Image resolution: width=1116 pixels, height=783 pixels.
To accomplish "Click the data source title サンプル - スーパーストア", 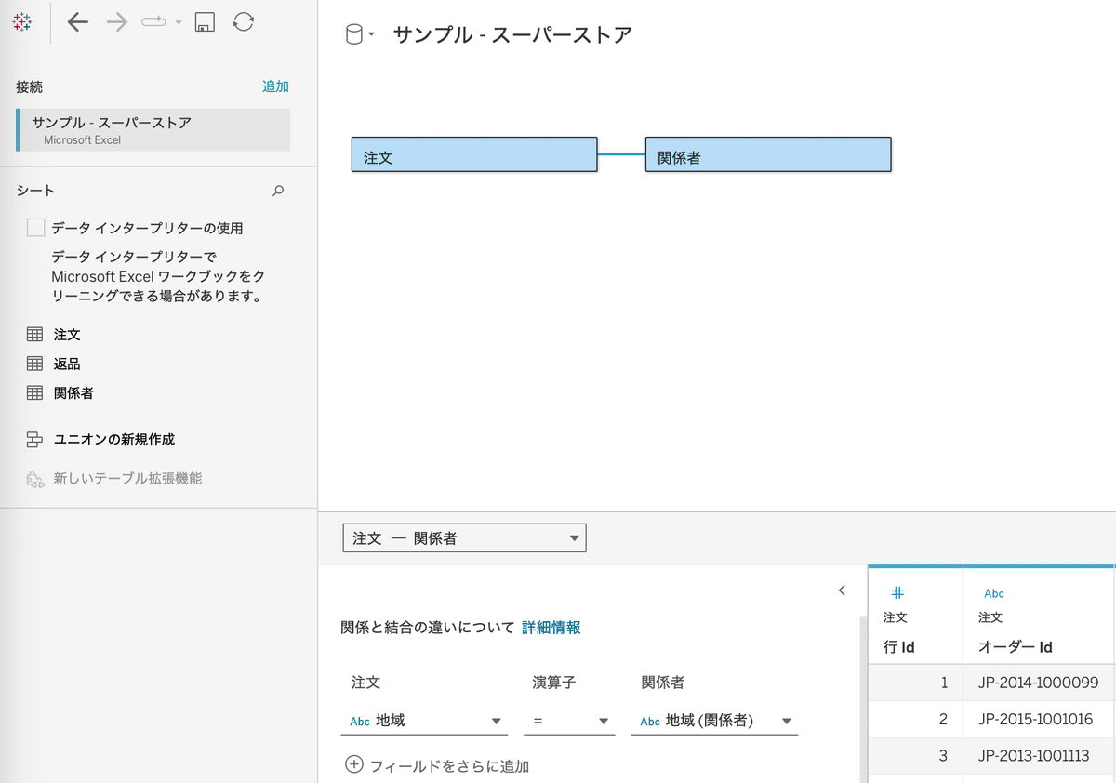I will click(x=512, y=35).
